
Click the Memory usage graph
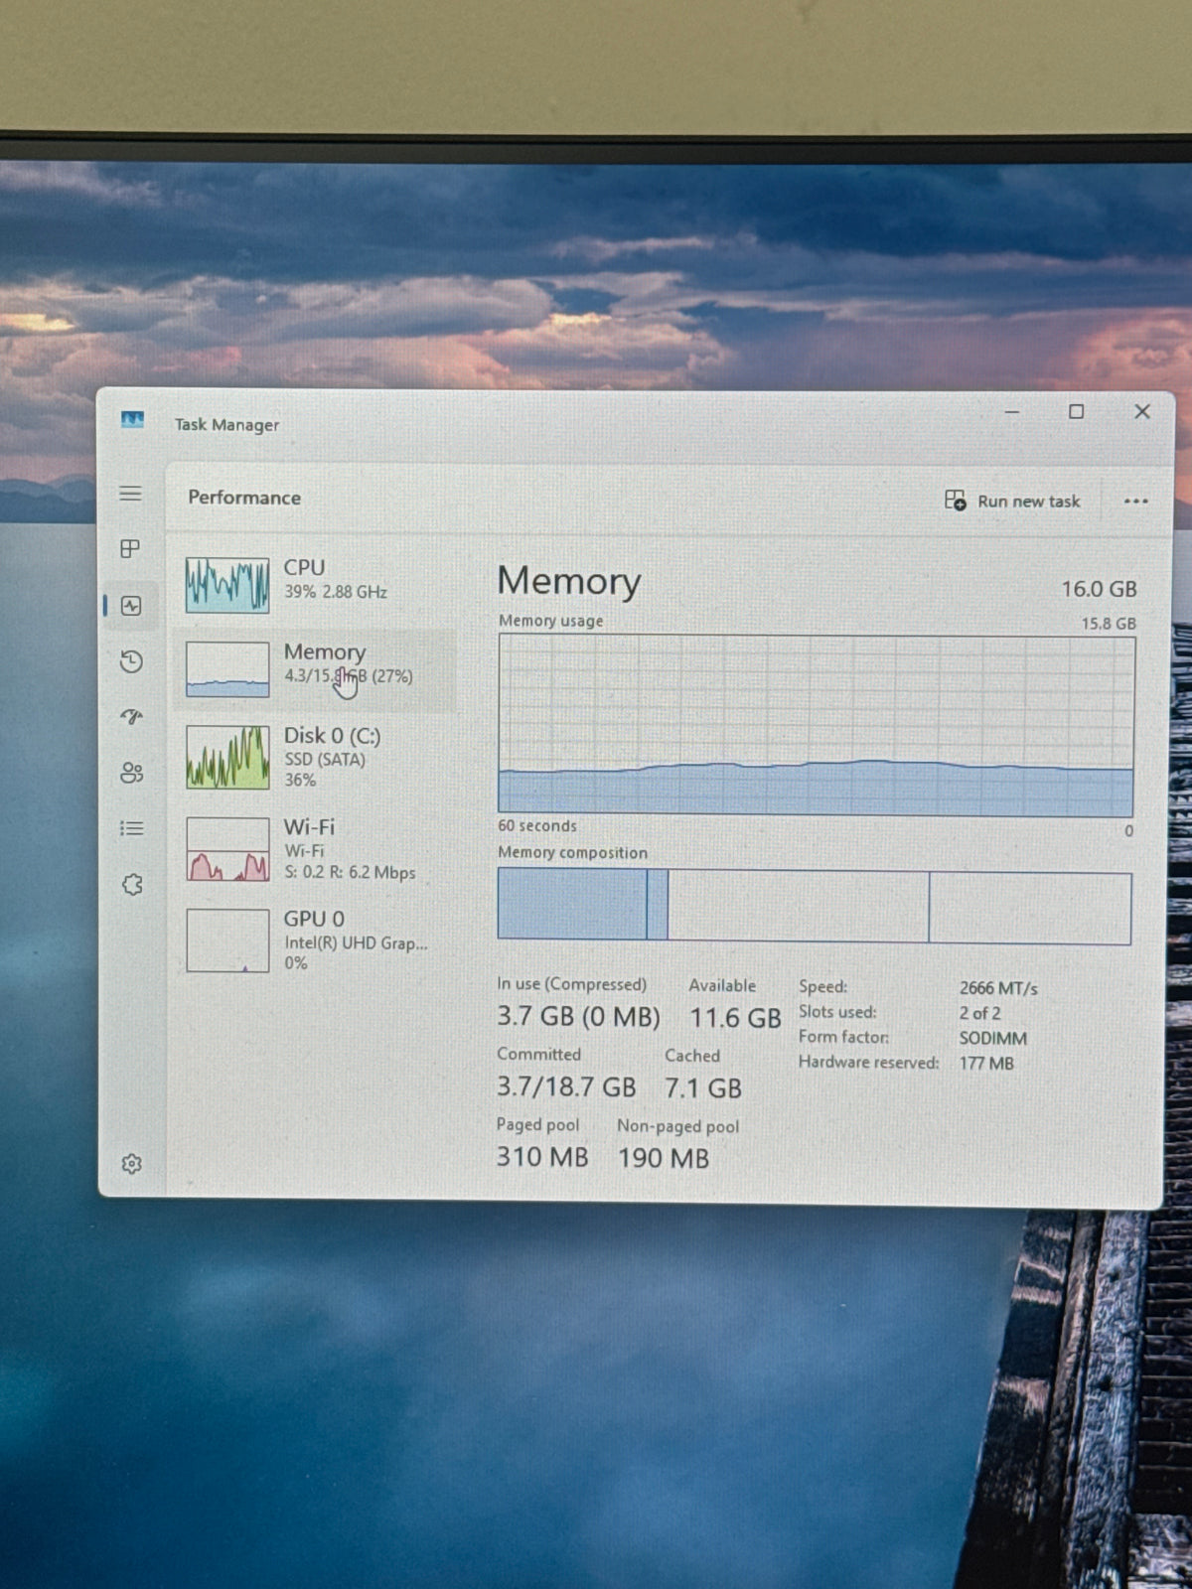click(x=816, y=726)
